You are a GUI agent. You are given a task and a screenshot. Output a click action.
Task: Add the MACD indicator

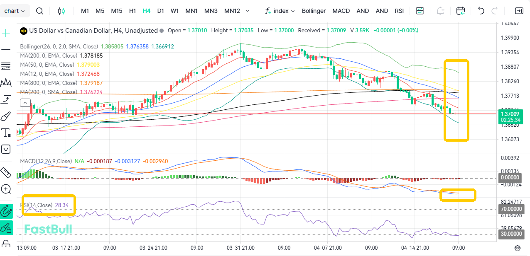[341, 11]
